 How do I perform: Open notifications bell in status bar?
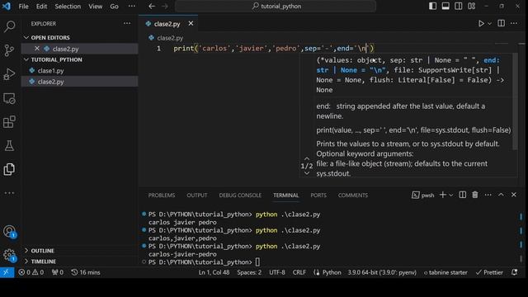[514, 272]
